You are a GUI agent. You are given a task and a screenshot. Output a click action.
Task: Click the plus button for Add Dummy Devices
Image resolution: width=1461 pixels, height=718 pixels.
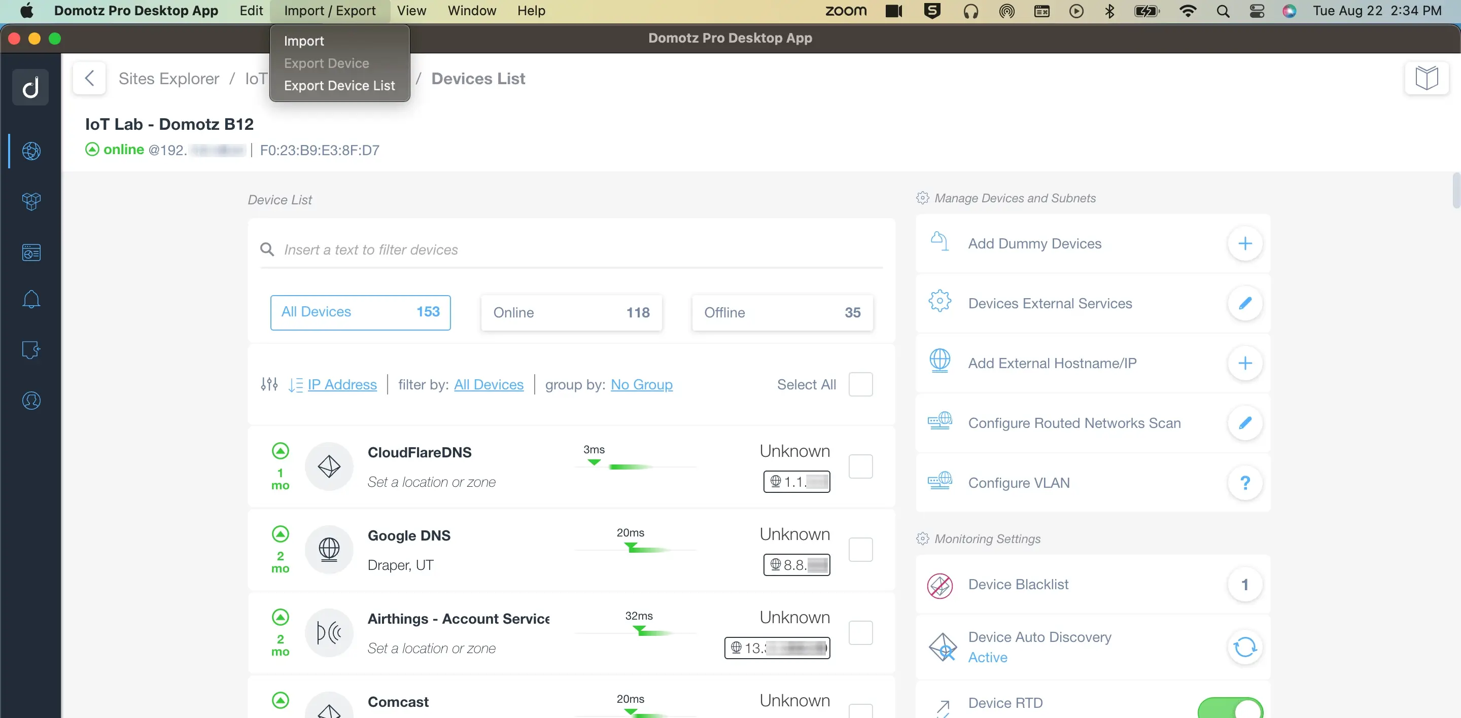pyautogui.click(x=1244, y=244)
